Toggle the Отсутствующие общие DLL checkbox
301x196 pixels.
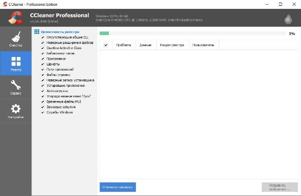point(42,37)
